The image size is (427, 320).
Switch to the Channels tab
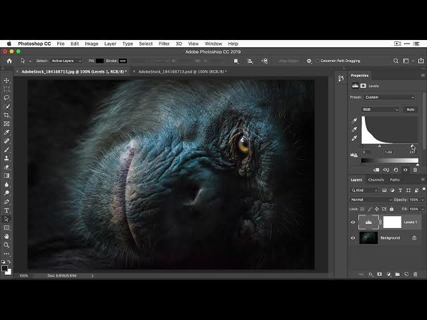pos(376,180)
